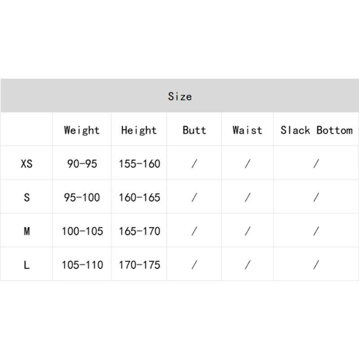Click the M size row label
Screen dimensions: 359x359
tap(26, 231)
